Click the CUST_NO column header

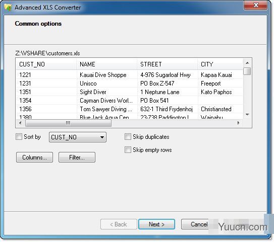pyautogui.click(x=46, y=64)
